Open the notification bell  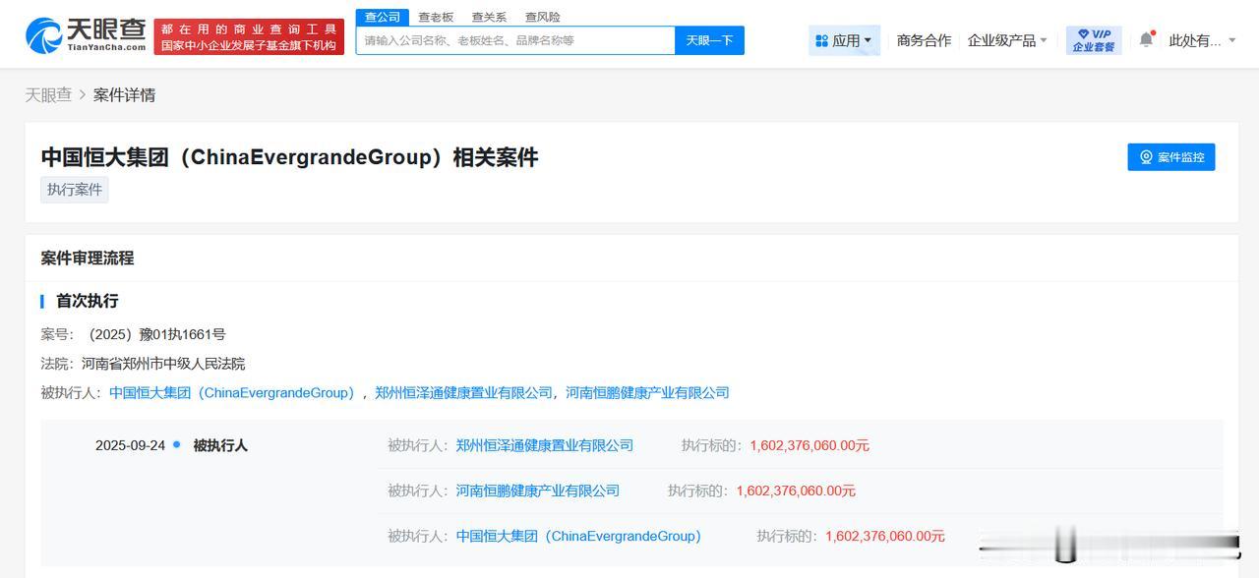tap(1146, 39)
